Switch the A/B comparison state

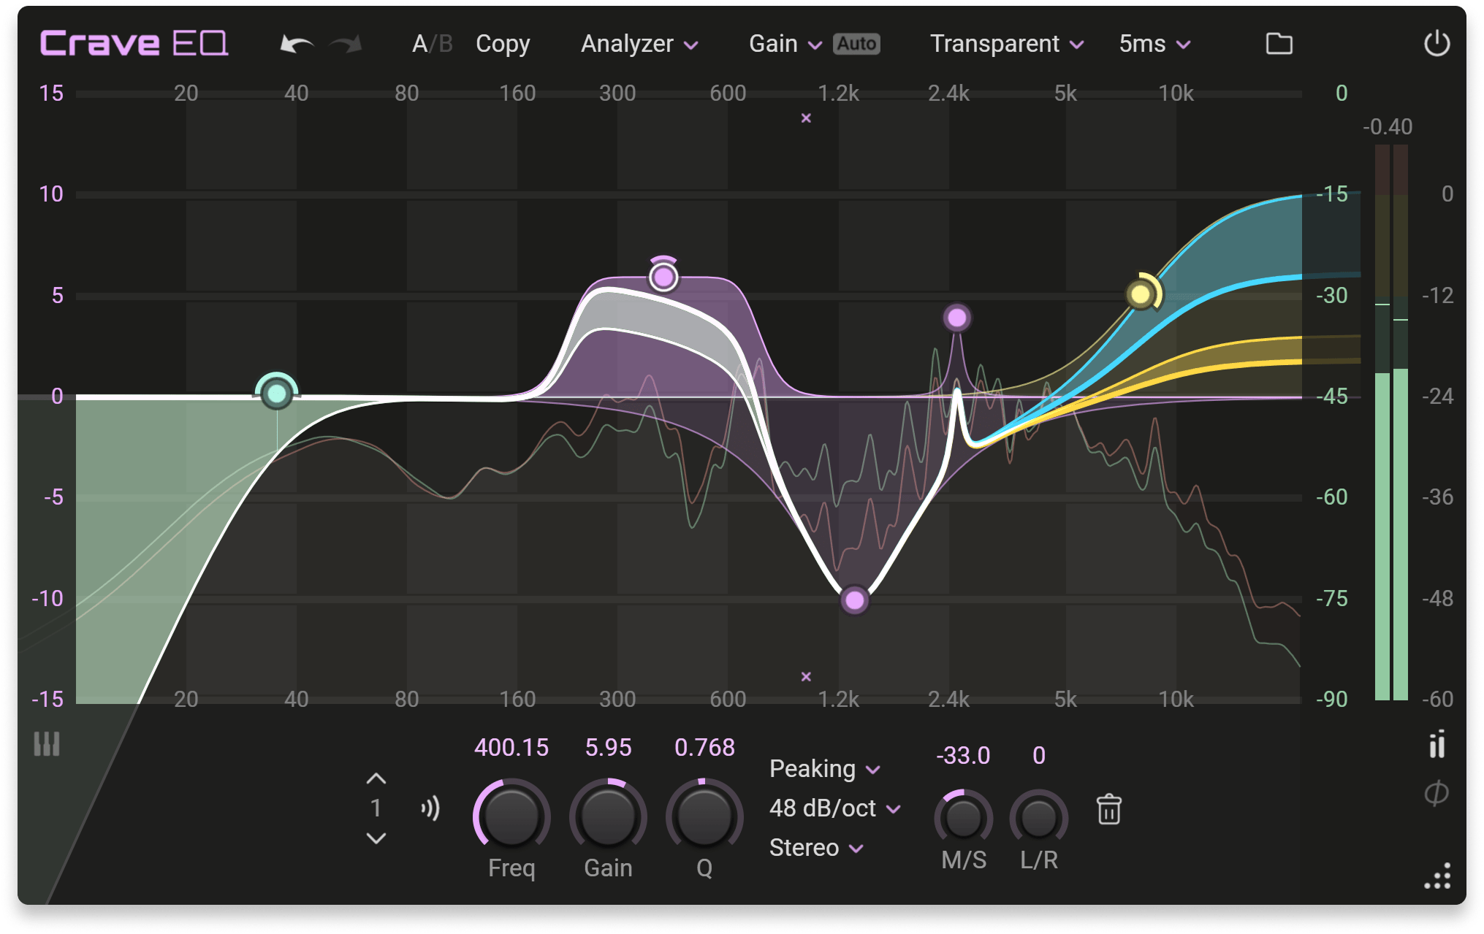[x=432, y=45]
